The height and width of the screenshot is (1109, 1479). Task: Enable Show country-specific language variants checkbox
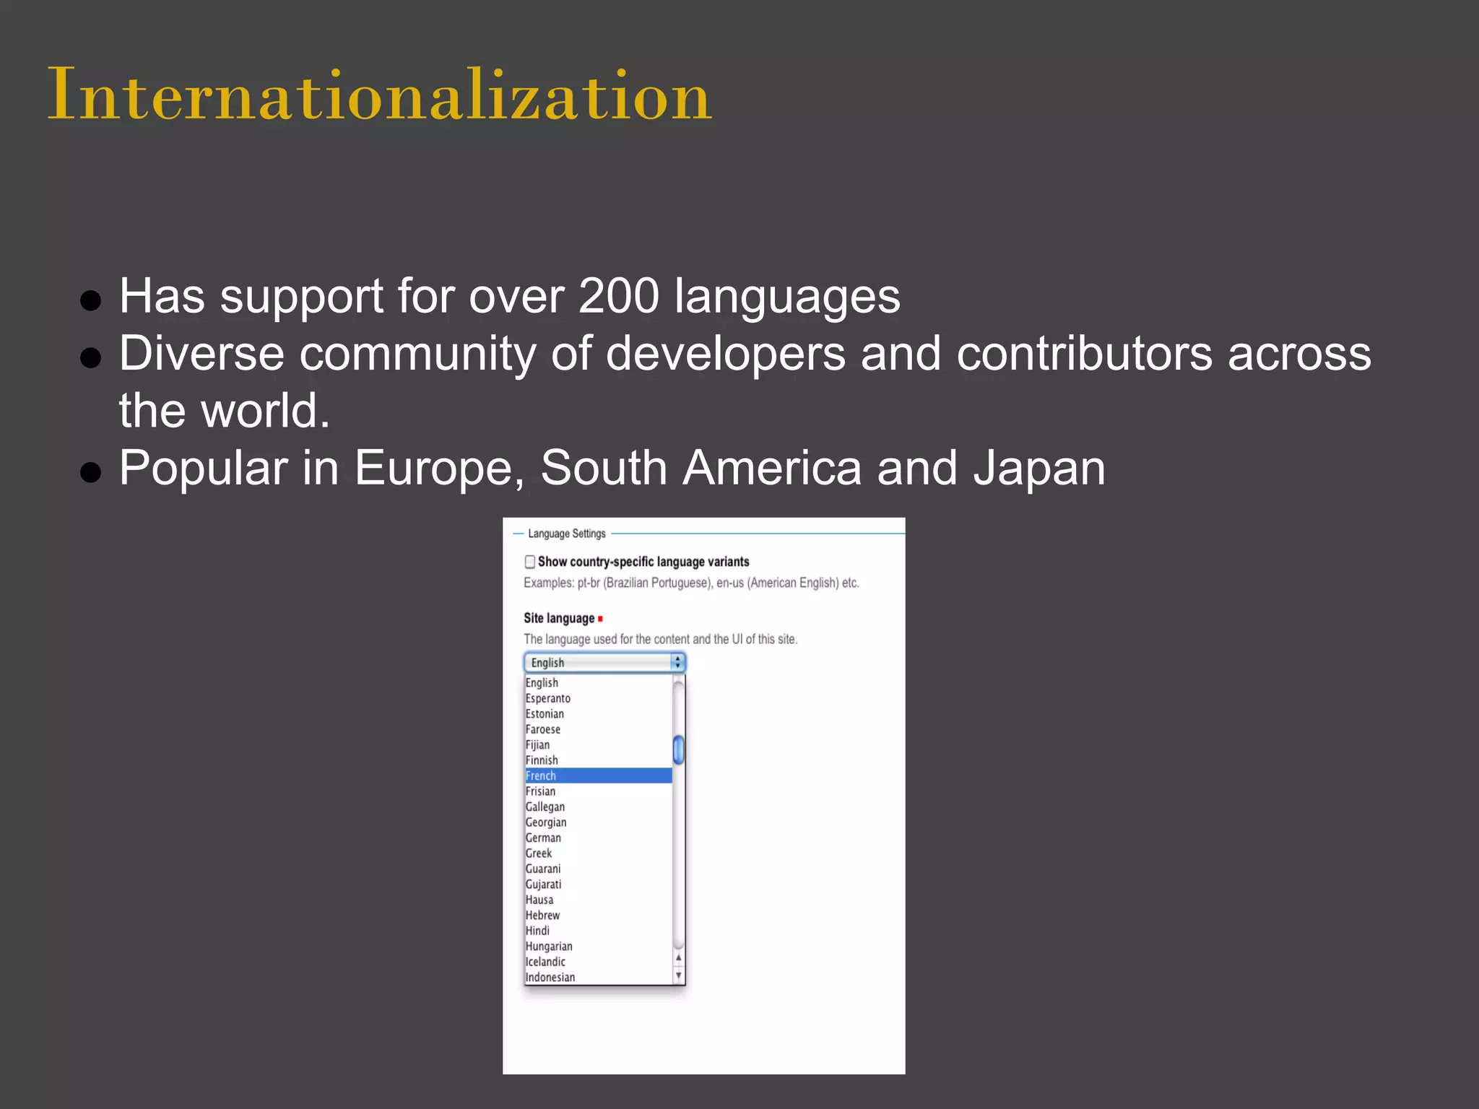[x=530, y=562]
